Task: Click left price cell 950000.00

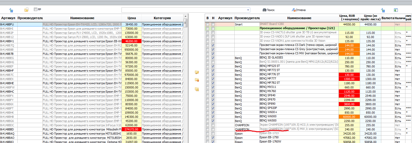Action: click(x=131, y=50)
